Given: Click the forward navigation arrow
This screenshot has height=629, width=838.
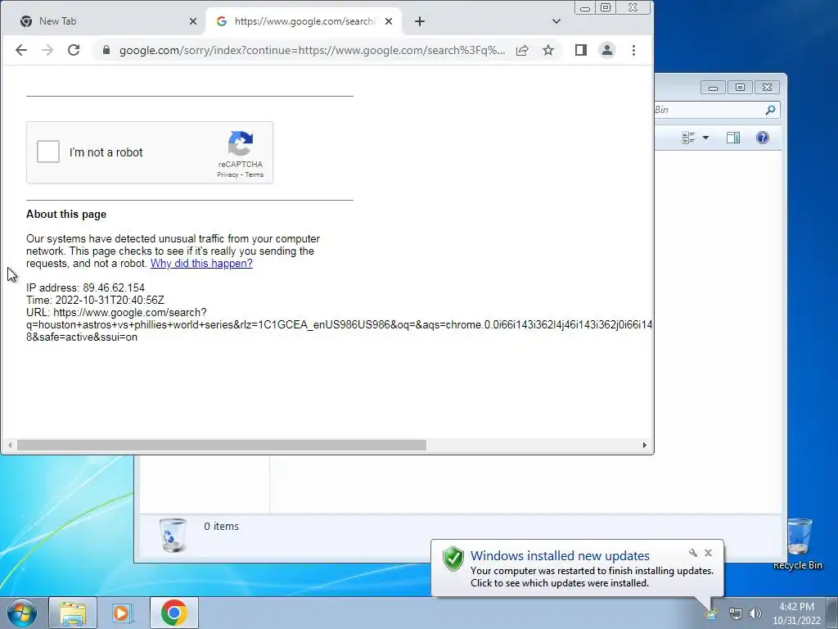Looking at the screenshot, I should point(47,50).
